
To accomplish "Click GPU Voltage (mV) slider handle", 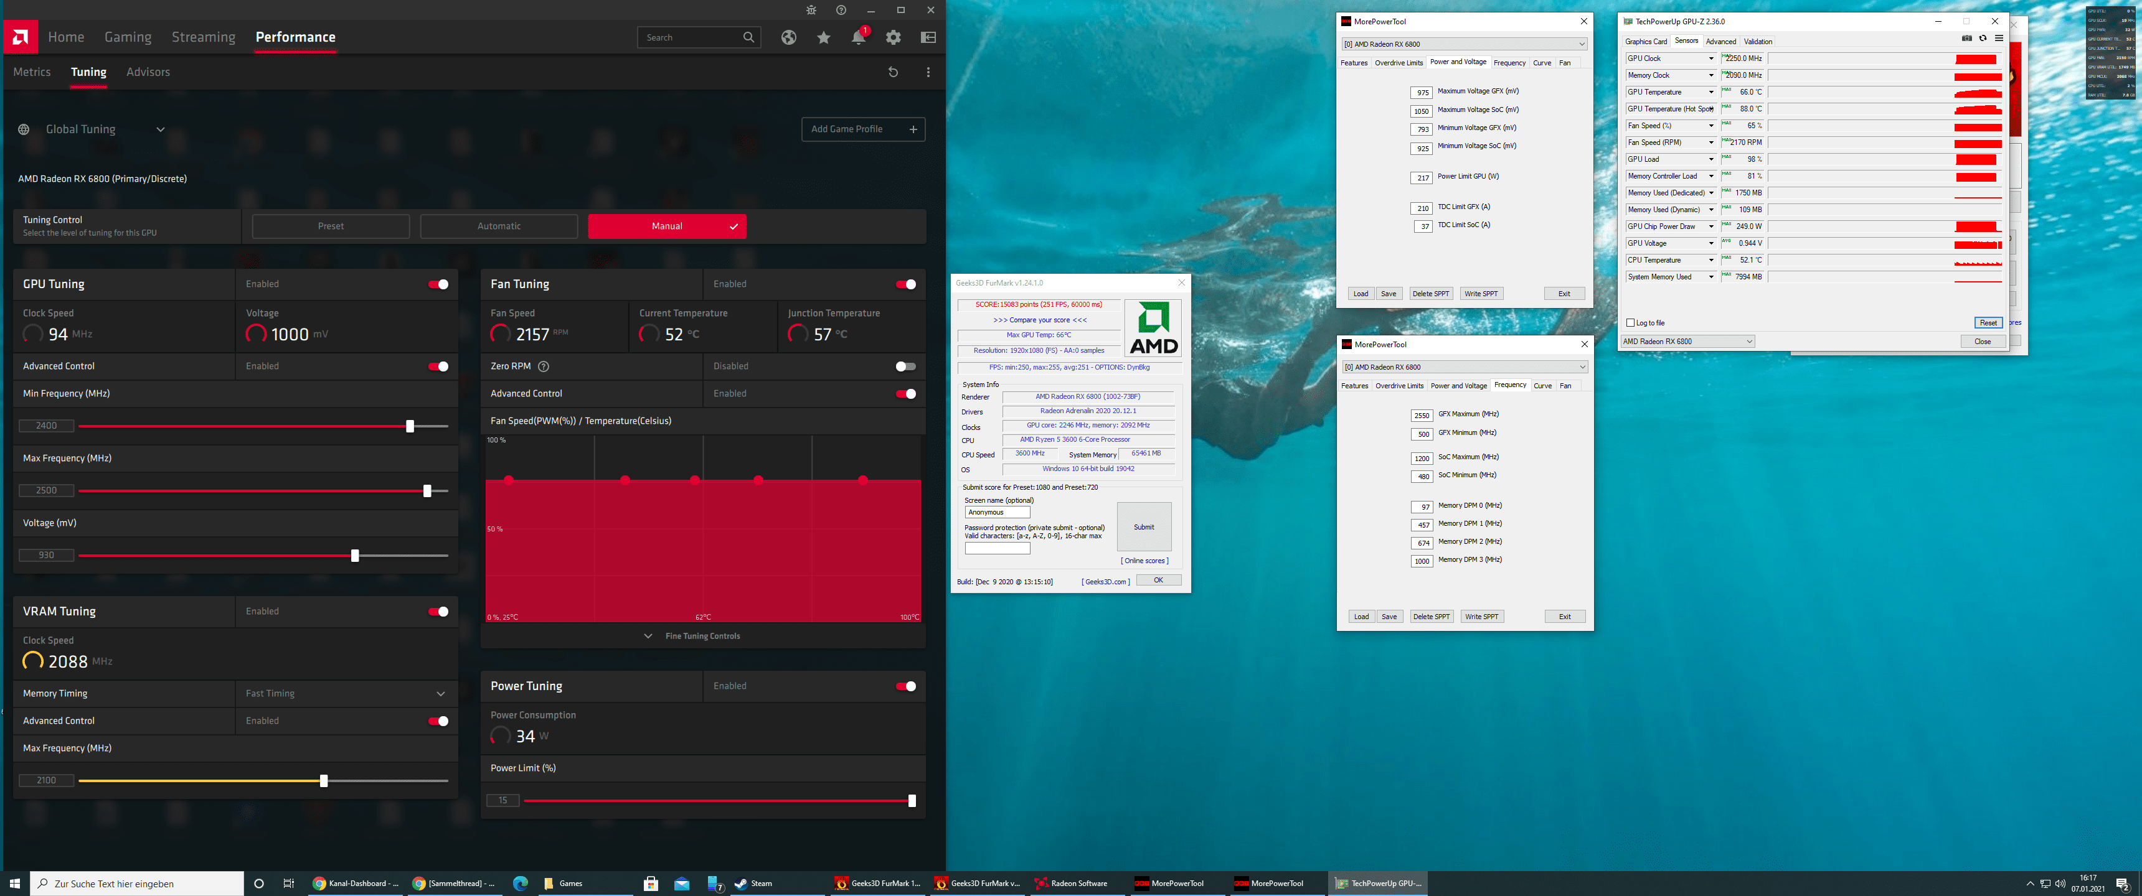I will coord(355,556).
